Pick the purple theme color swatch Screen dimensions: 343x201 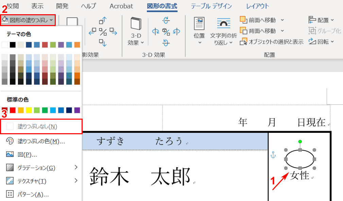tap(61, 45)
